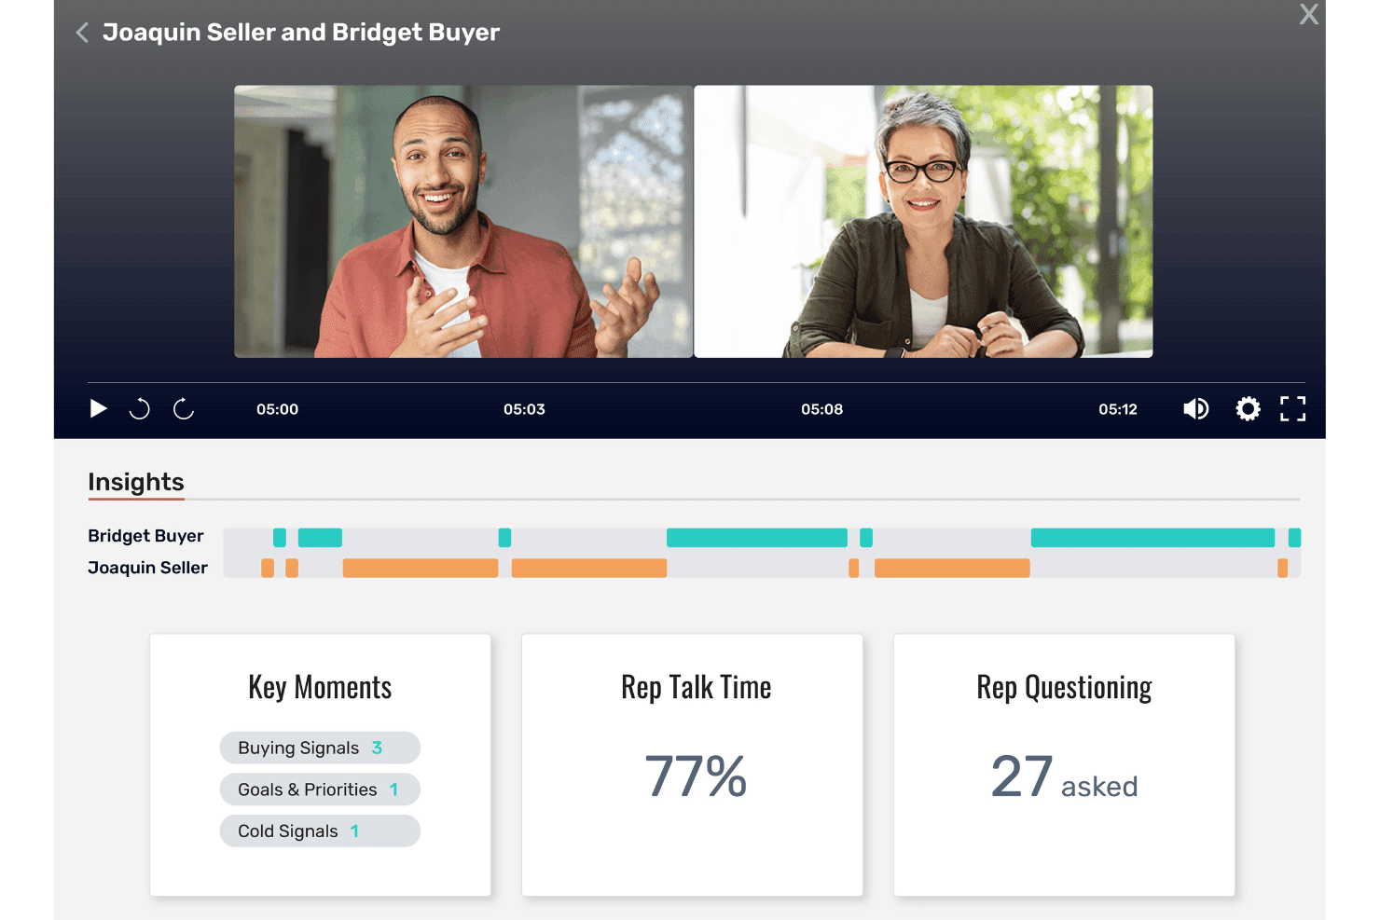Select the Insights tab

pyautogui.click(x=136, y=482)
